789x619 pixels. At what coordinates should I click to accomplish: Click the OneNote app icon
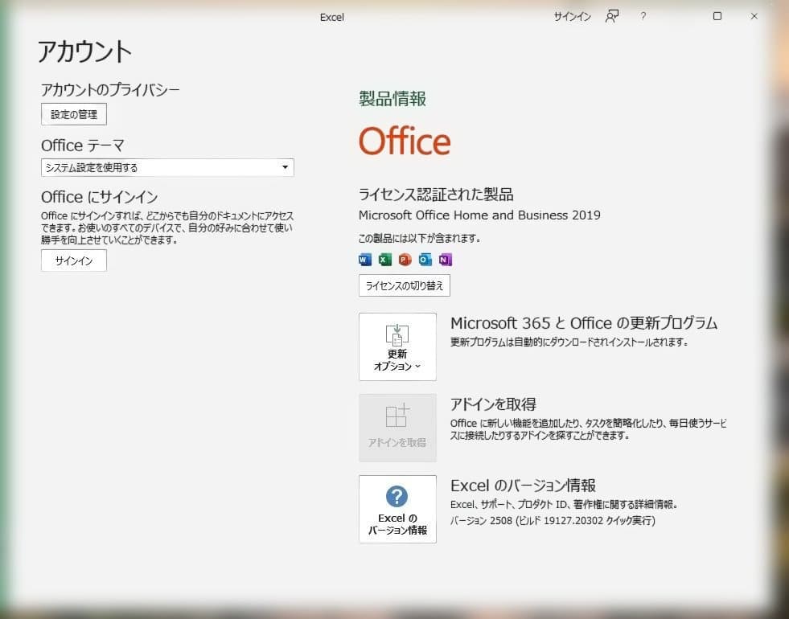(x=446, y=260)
